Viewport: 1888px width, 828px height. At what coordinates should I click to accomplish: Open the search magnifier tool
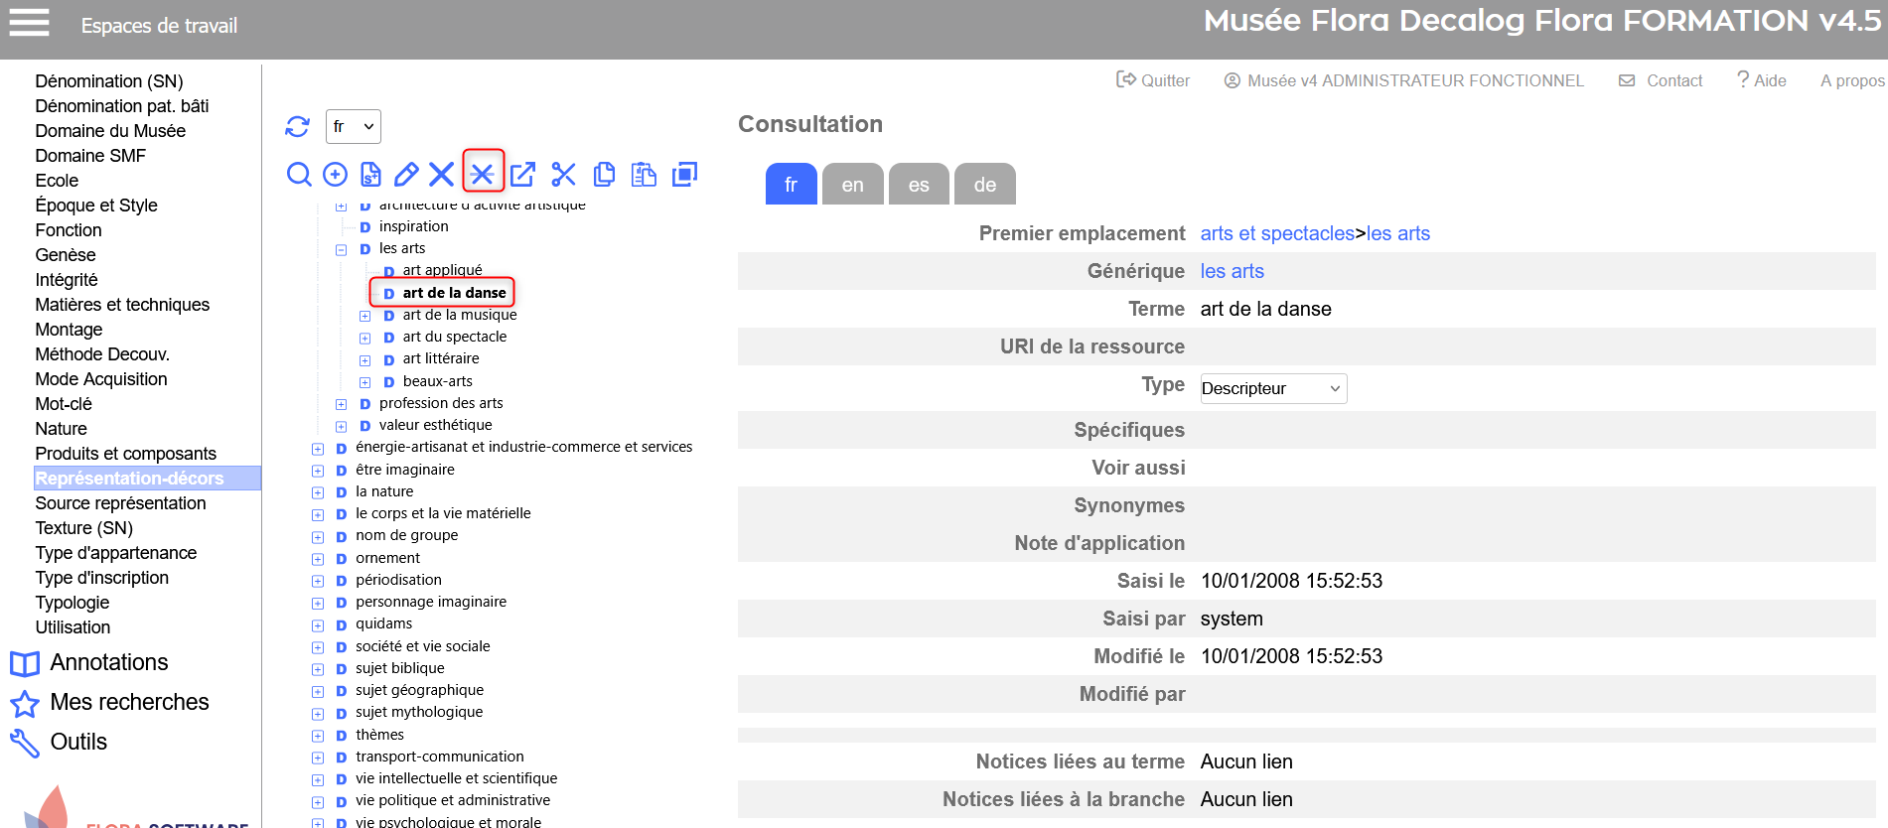coord(299,175)
